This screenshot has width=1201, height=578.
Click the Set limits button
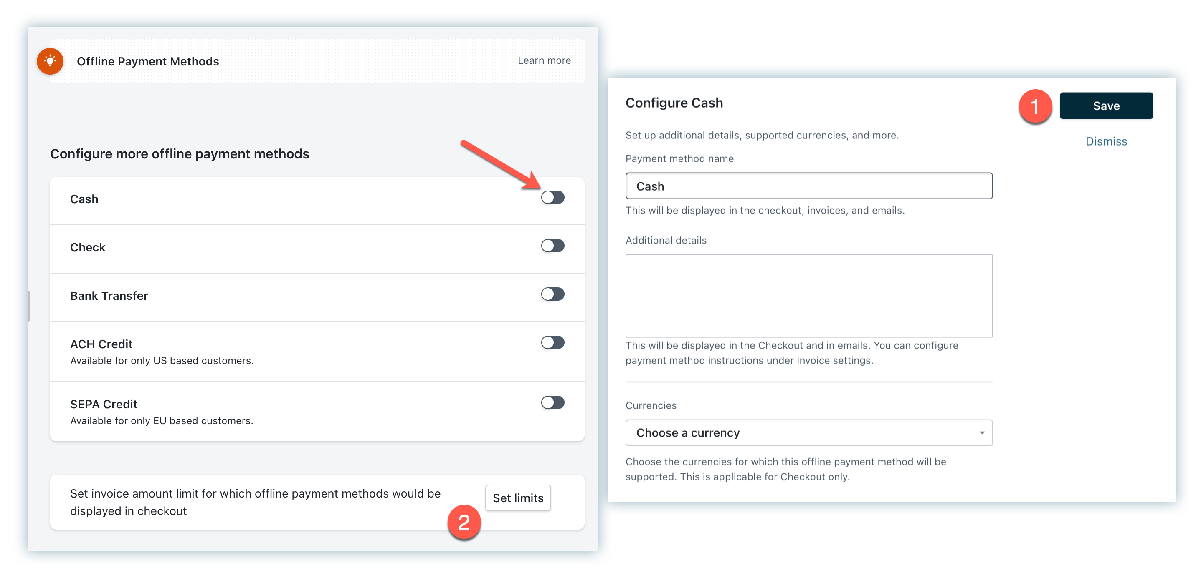tap(517, 498)
